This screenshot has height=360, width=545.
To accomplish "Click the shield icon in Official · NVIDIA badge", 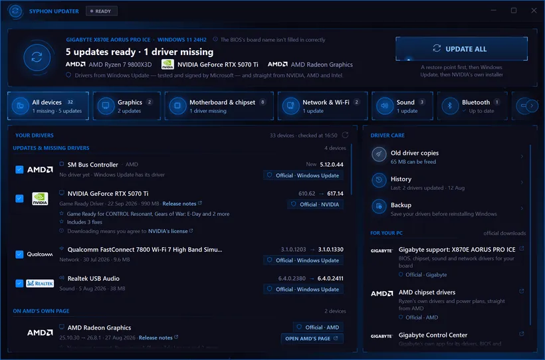I will [x=293, y=204].
